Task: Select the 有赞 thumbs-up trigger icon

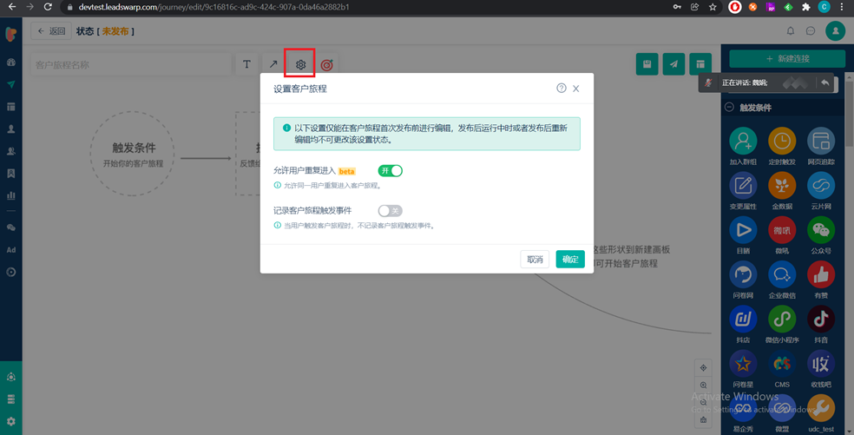Action: [821, 274]
